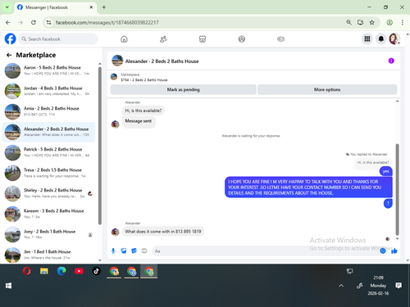
Task: Open File Explorer from the taskbar
Action: 44,271
